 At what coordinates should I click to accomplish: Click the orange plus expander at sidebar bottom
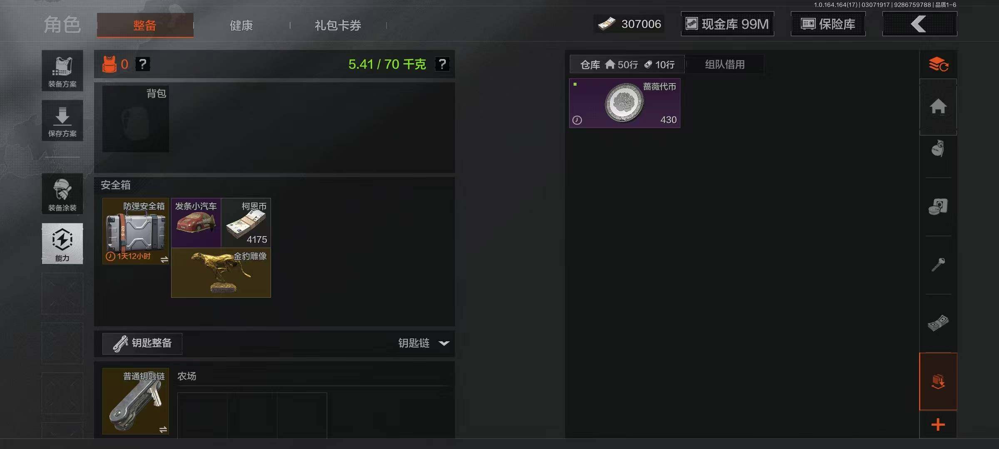pyautogui.click(x=938, y=425)
